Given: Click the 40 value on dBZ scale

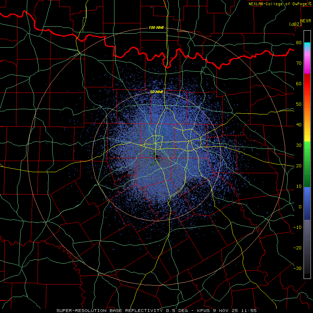Looking at the screenshot, I should [299, 125].
